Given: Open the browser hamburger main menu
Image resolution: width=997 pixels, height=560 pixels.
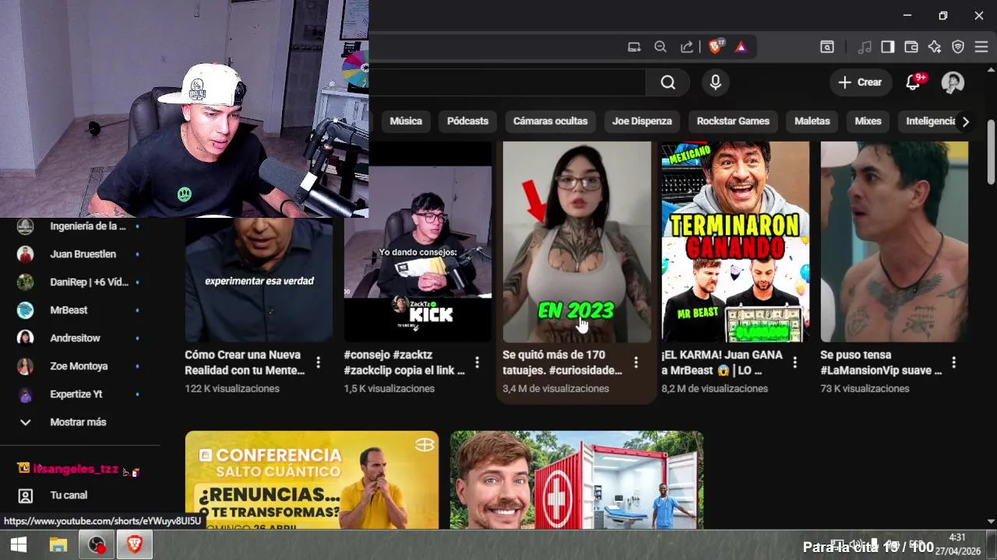Looking at the screenshot, I should pos(981,47).
